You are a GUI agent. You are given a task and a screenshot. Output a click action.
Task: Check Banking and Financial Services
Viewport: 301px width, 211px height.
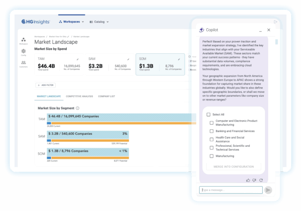212,131
